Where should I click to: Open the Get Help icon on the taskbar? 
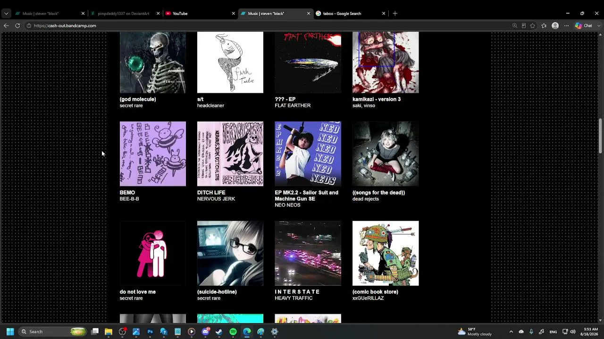coord(164,331)
